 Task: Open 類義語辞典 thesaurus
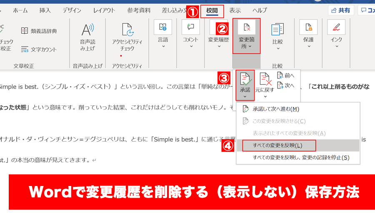(x=39, y=31)
